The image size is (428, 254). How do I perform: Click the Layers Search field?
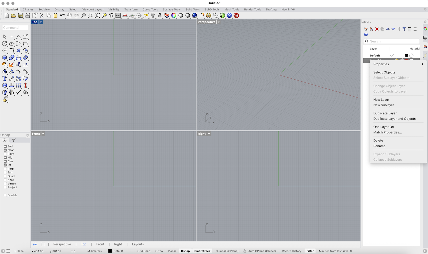point(391,41)
